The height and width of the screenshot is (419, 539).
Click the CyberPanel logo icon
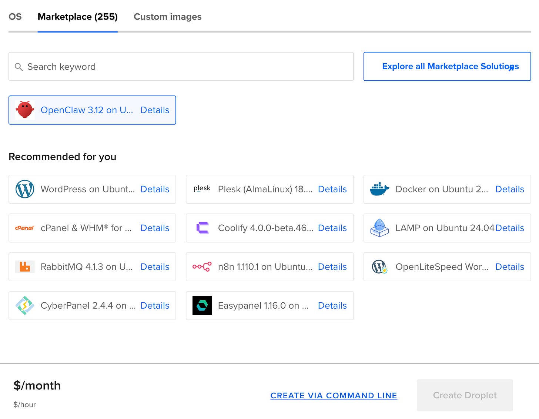25,305
